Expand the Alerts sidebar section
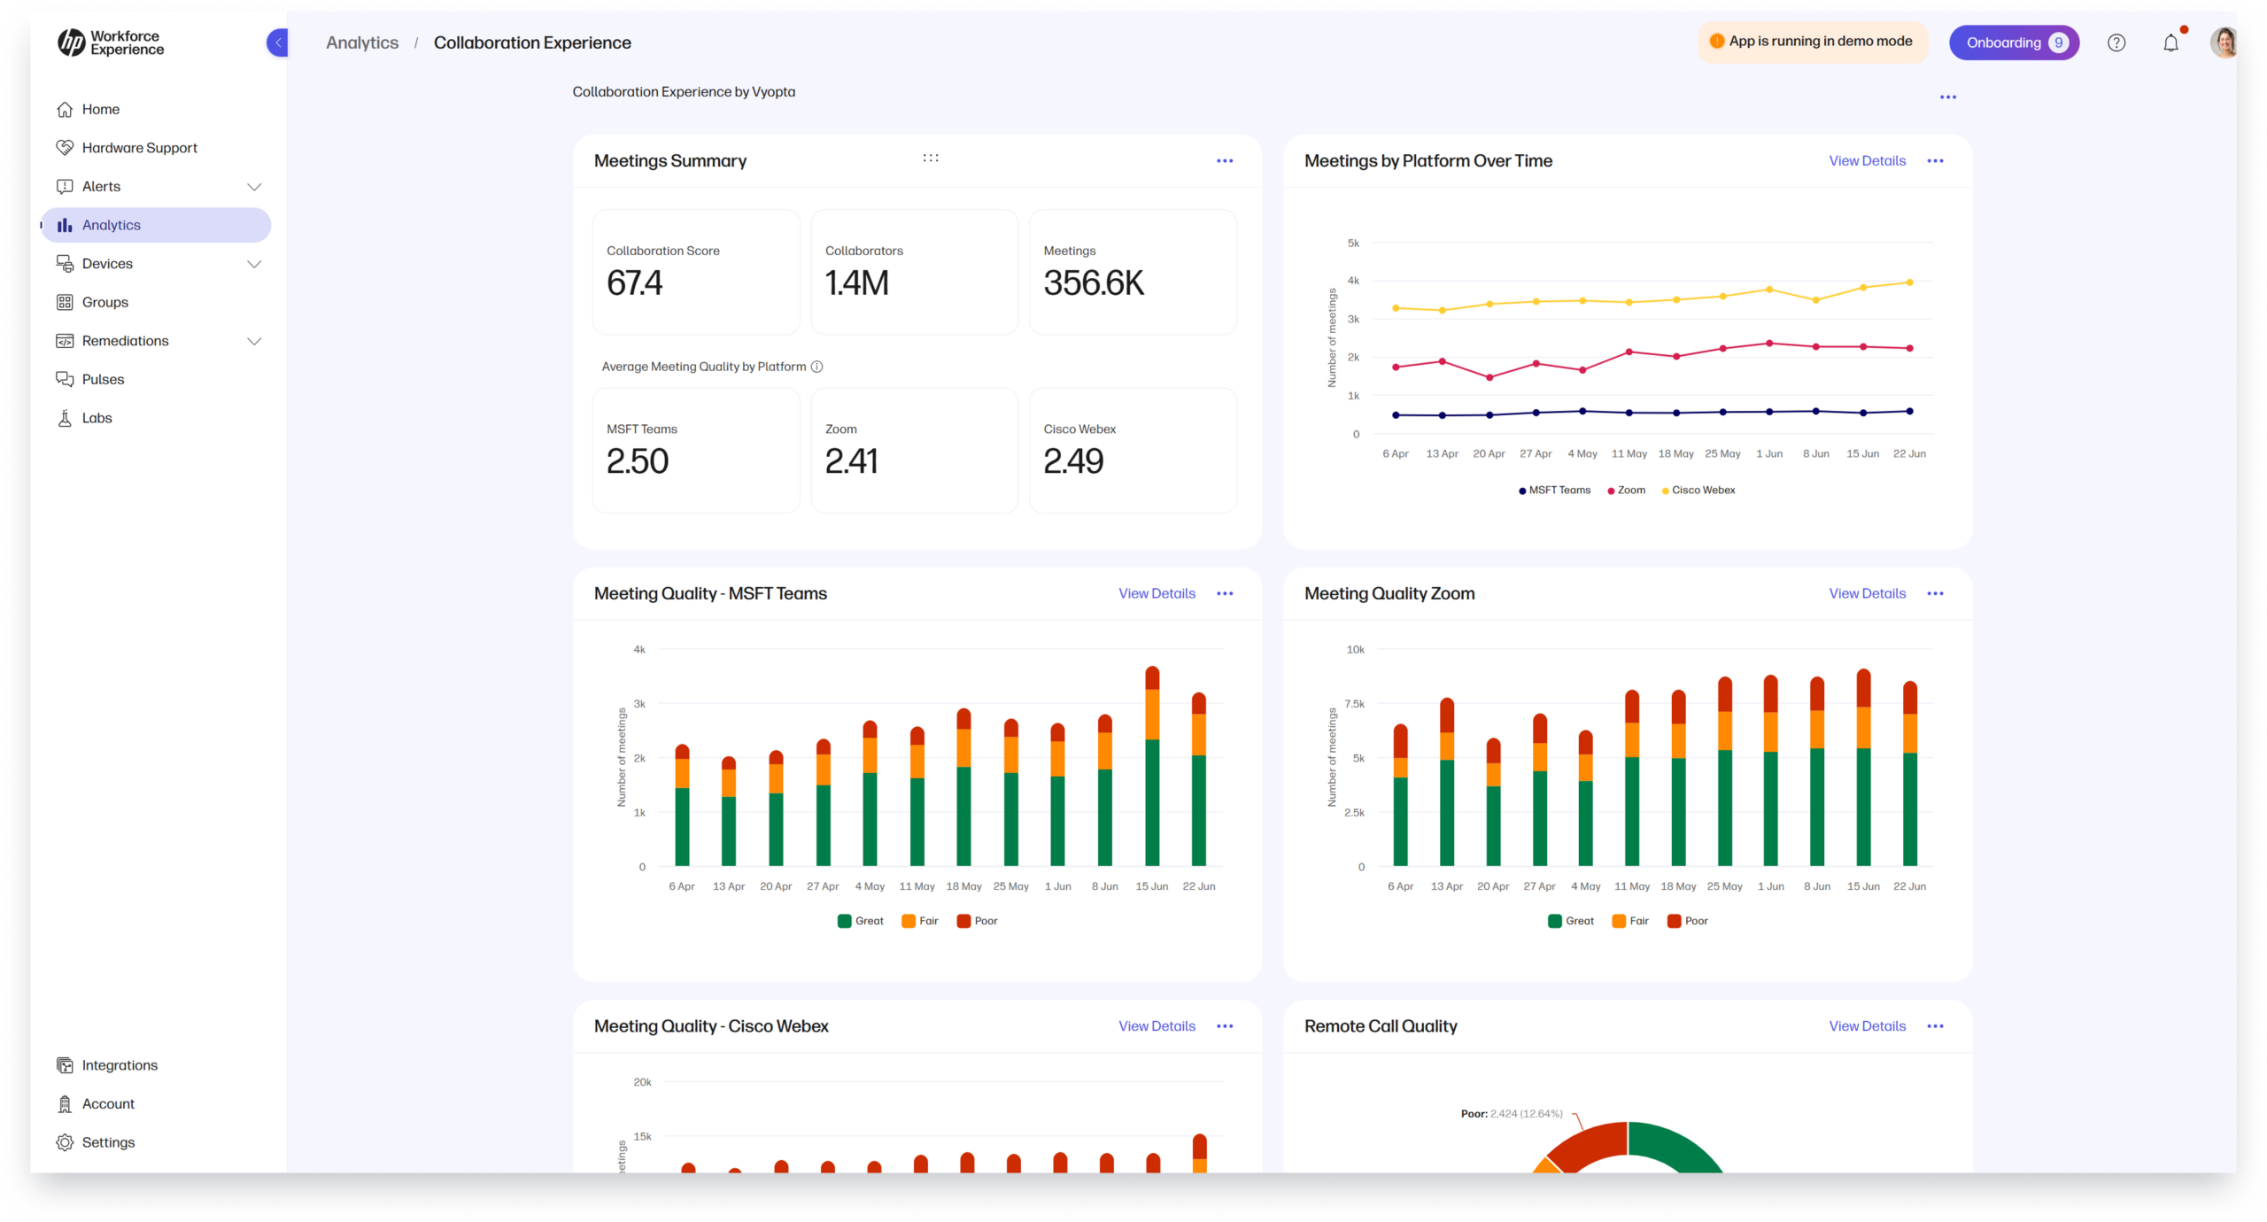2267x1222 pixels. click(255, 186)
